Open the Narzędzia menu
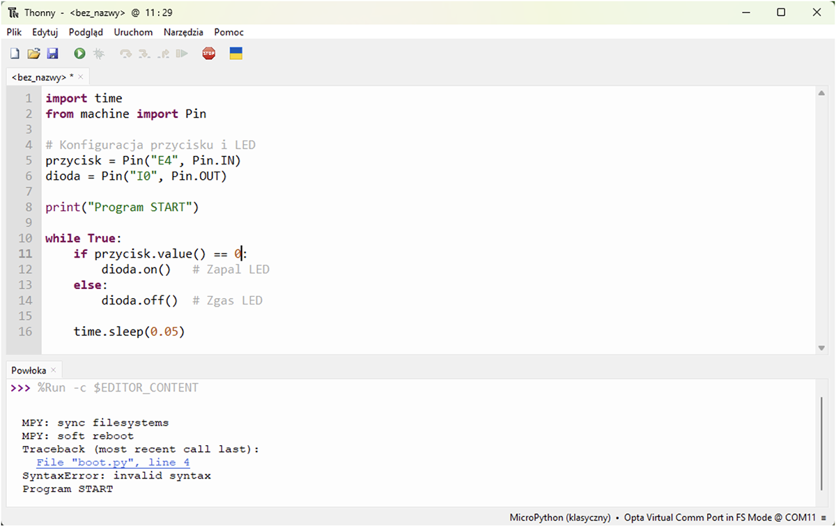 coord(184,32)
